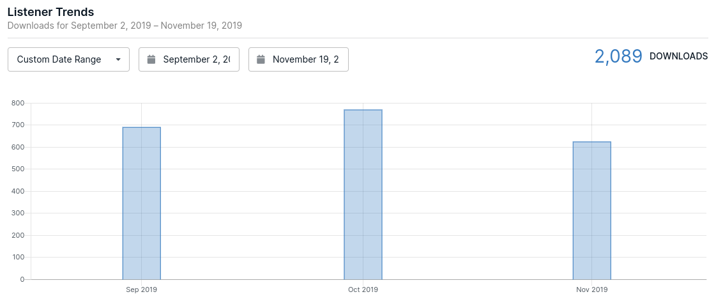716x301 pixels.
Task: Focus the September 2 start date field
Action: click(x=196, y=59)
